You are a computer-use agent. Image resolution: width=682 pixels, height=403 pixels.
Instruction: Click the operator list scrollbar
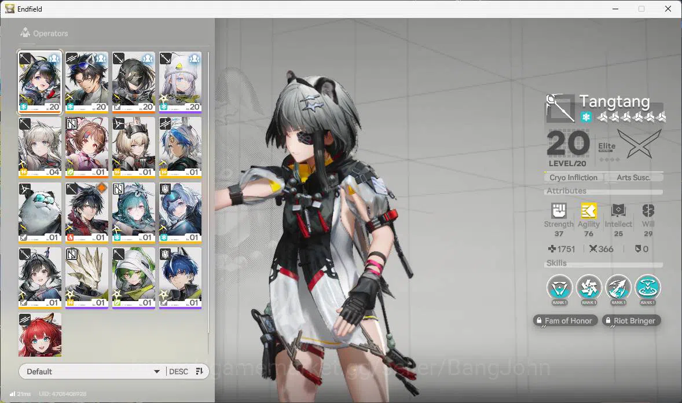(x=208, y=192)
